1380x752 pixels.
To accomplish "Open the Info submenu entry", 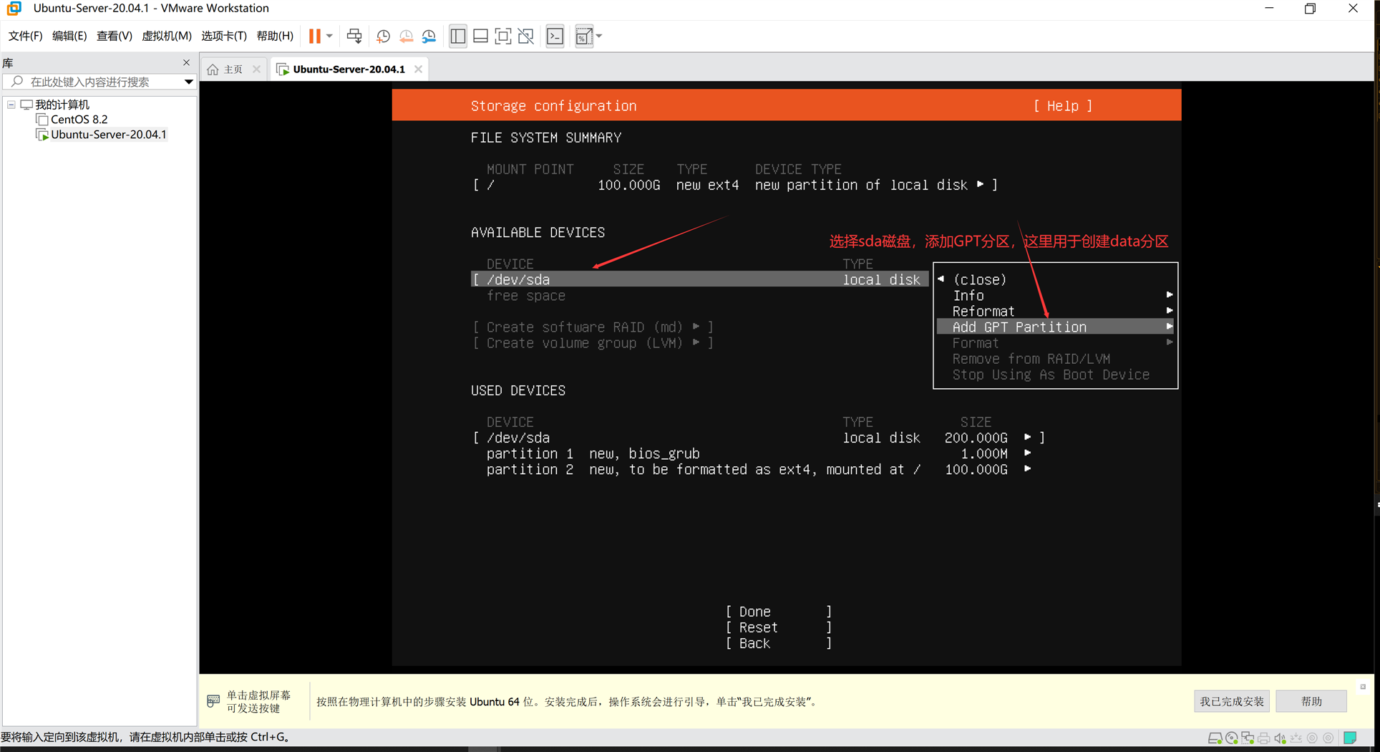I will pos(1056,296).
